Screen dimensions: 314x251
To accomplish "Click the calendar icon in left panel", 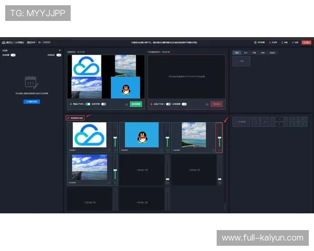I will tap(31, 83).
